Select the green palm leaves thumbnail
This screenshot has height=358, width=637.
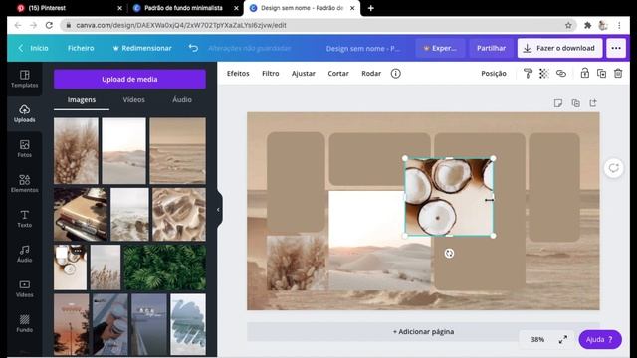point(164,268)
